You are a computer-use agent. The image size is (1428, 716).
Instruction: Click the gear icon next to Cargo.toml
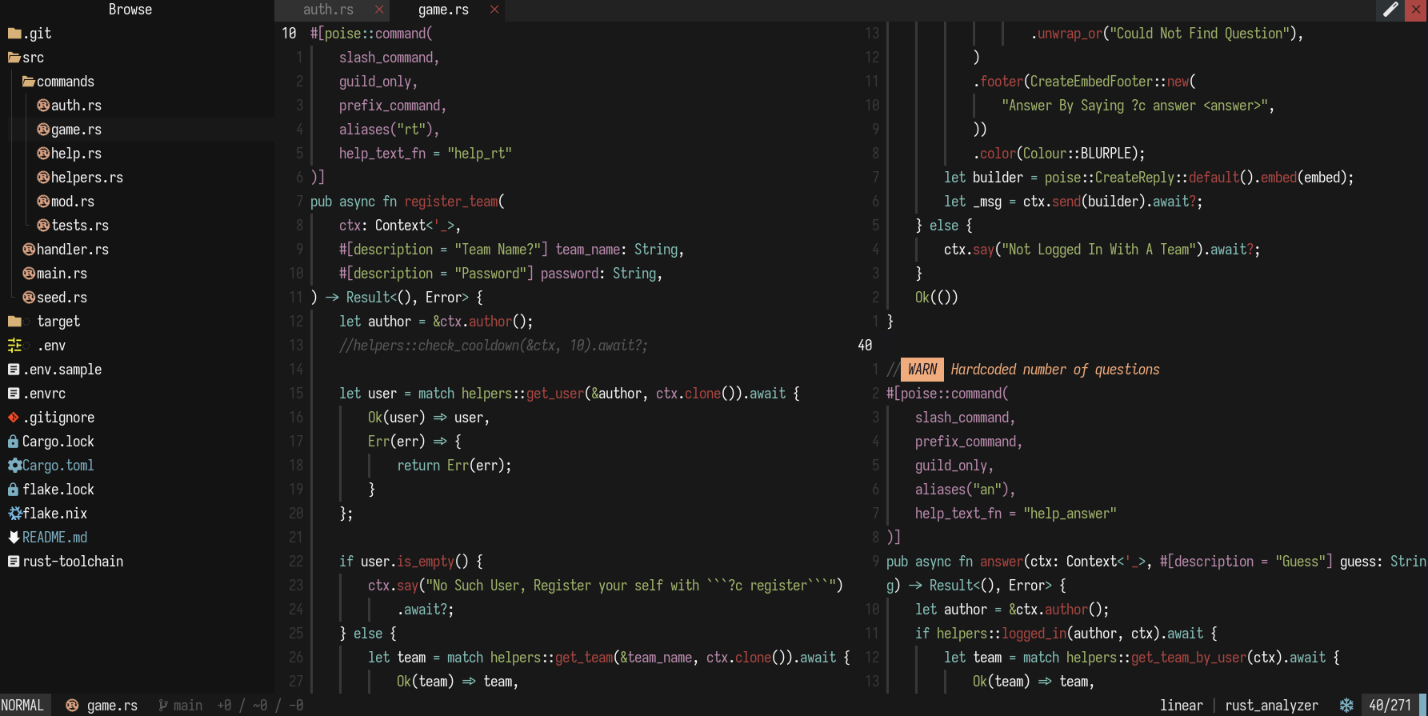click(x=14, y=466)
